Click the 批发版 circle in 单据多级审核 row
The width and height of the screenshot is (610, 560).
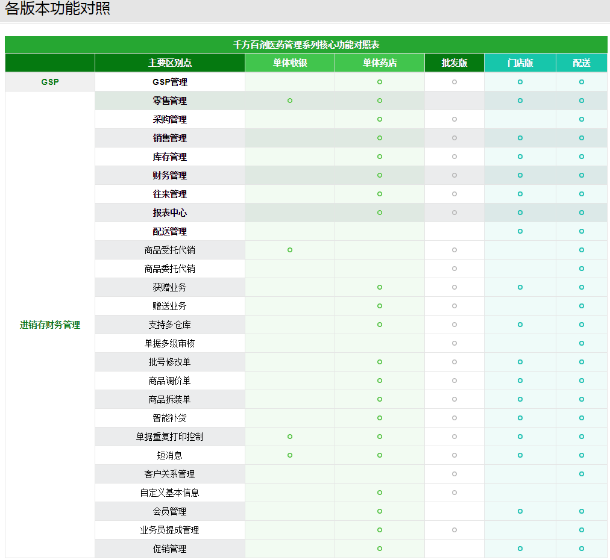454,343
